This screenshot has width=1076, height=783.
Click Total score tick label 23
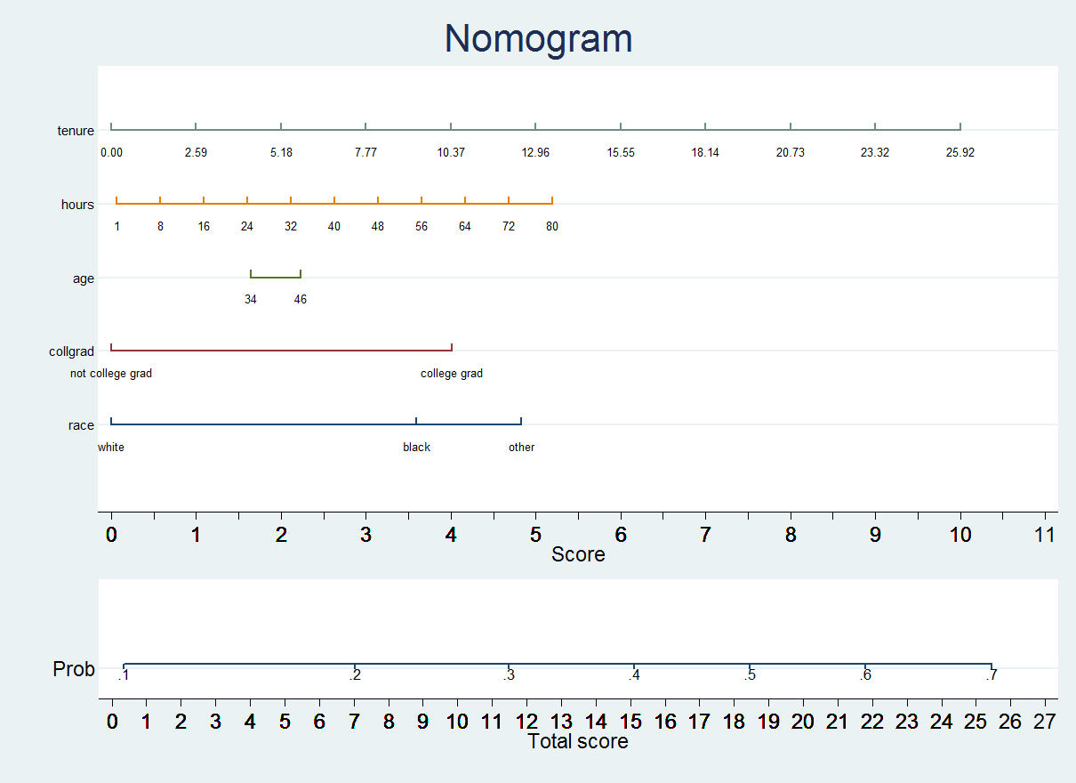(x=907, y=721)
